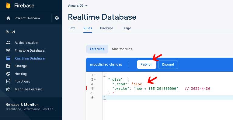The height and width of the screenshot is (120, 233).
Task: Click the ".read": false code line
Action: pyautogui.click(x=127, y=84)
